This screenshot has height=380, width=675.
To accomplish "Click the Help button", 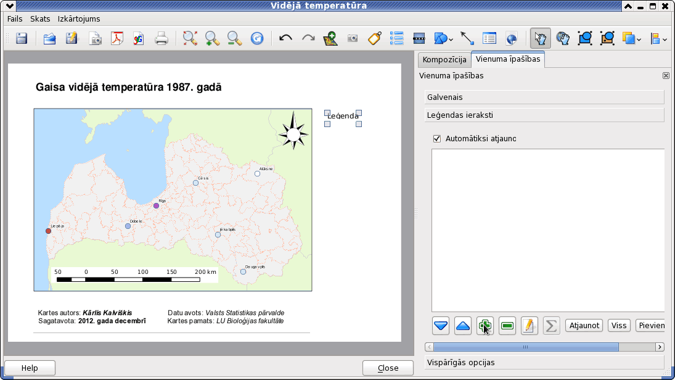I will pyautogui.click(x=30, y=368).
